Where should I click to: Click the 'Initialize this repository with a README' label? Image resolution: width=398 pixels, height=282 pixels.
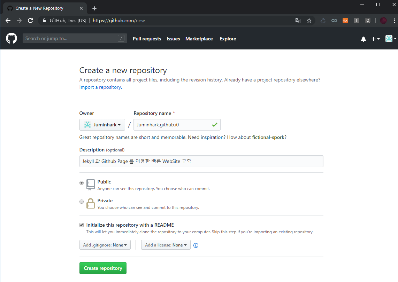click(130, 225)
